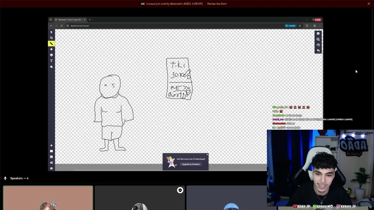Screen dimensions: 374x210
Task: Open the History clock icon
Action: coord(318,45)
